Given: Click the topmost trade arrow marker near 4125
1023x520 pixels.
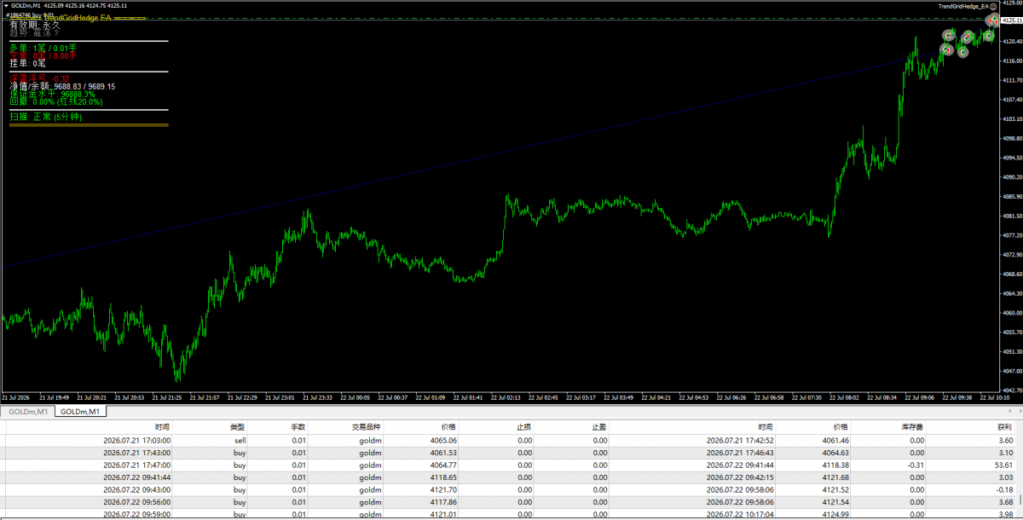Looking at the screenshot, I should pyautogui.click(x=995, y=18).
